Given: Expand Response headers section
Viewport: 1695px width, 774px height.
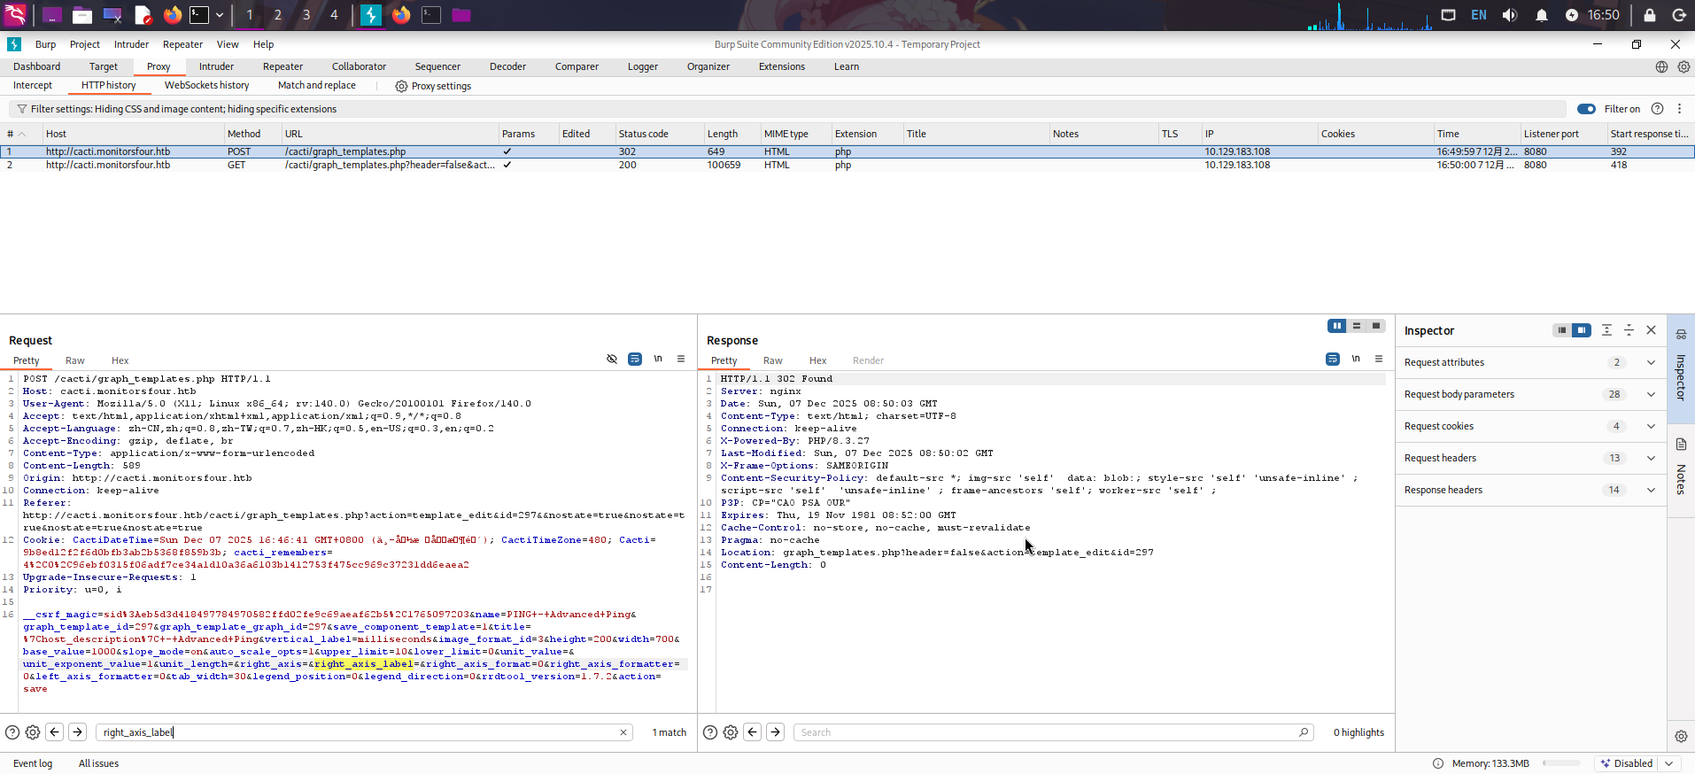Looking at the screenshot, I should [1650, 490].
